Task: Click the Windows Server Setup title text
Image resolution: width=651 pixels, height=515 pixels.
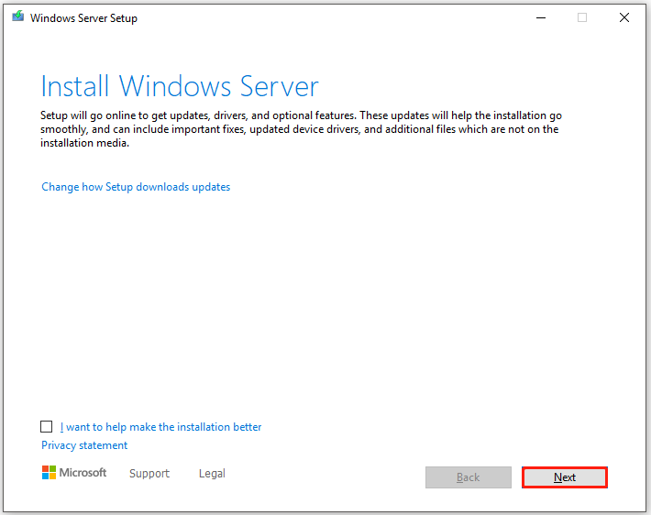Action: coord(83,18)
